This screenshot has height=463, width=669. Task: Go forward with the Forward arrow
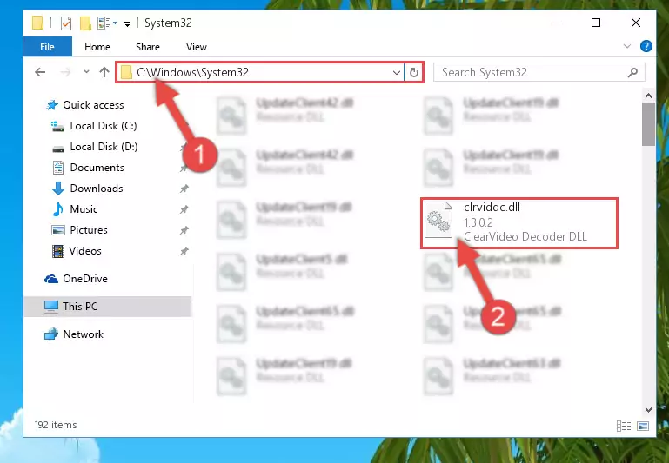[x=65, y=72]
